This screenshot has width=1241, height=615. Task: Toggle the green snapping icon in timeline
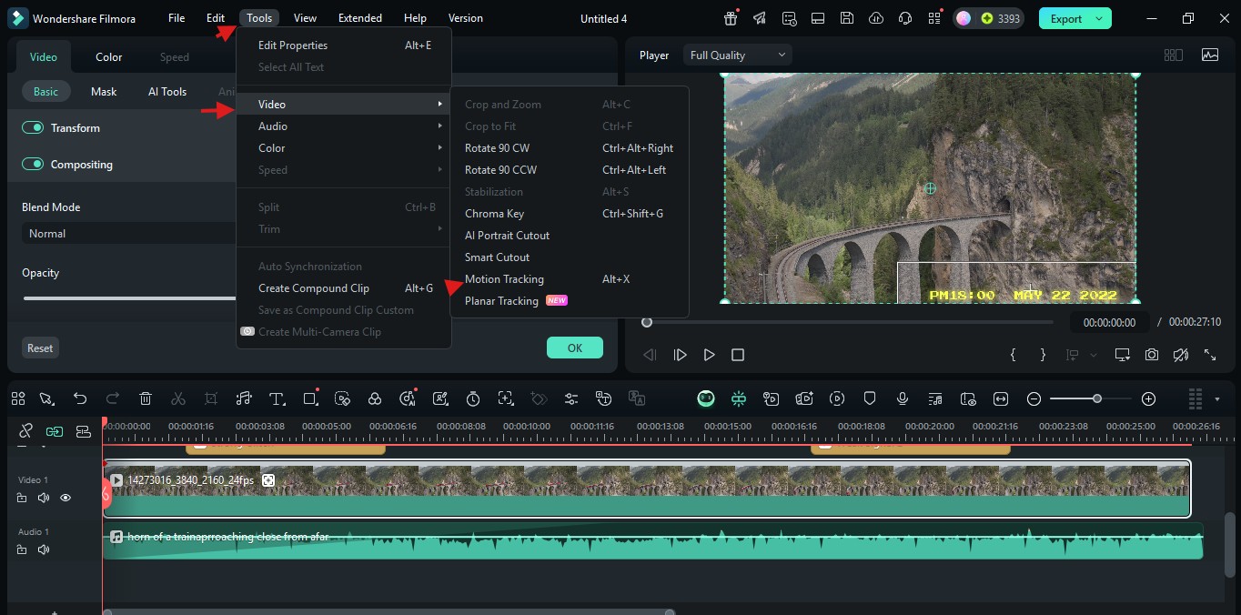coord(739,398)
